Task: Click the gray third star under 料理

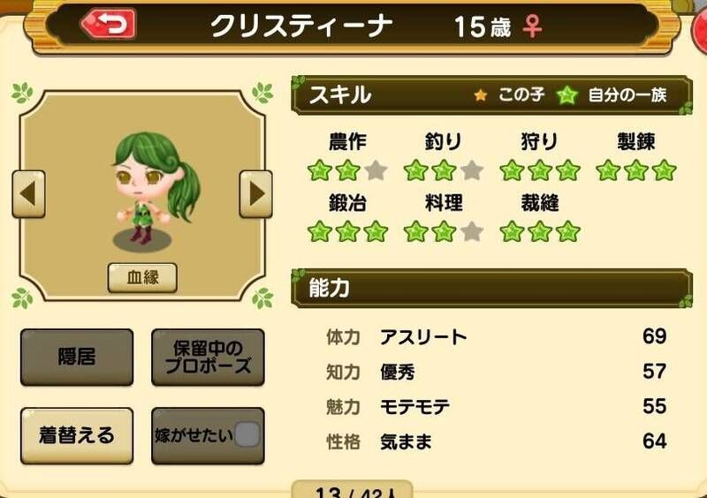Action: [x=472, y=231]
